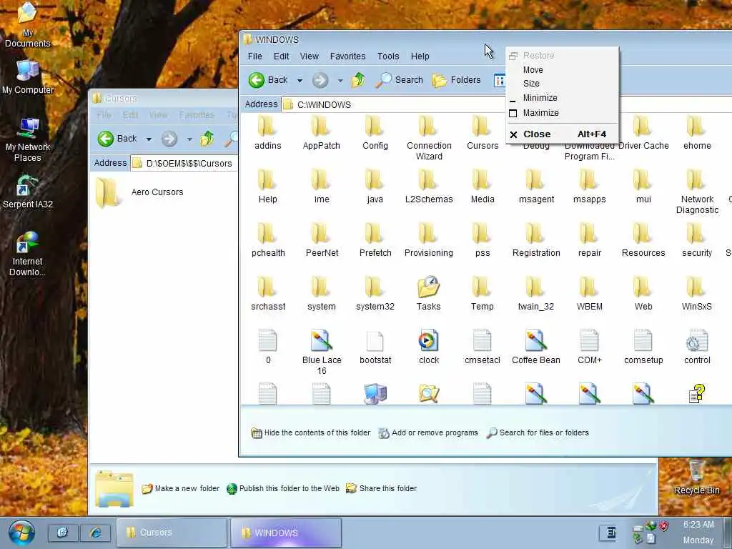This screenshot has width=732, height=549.
Task: Select the Media folder
Action: 483,187
